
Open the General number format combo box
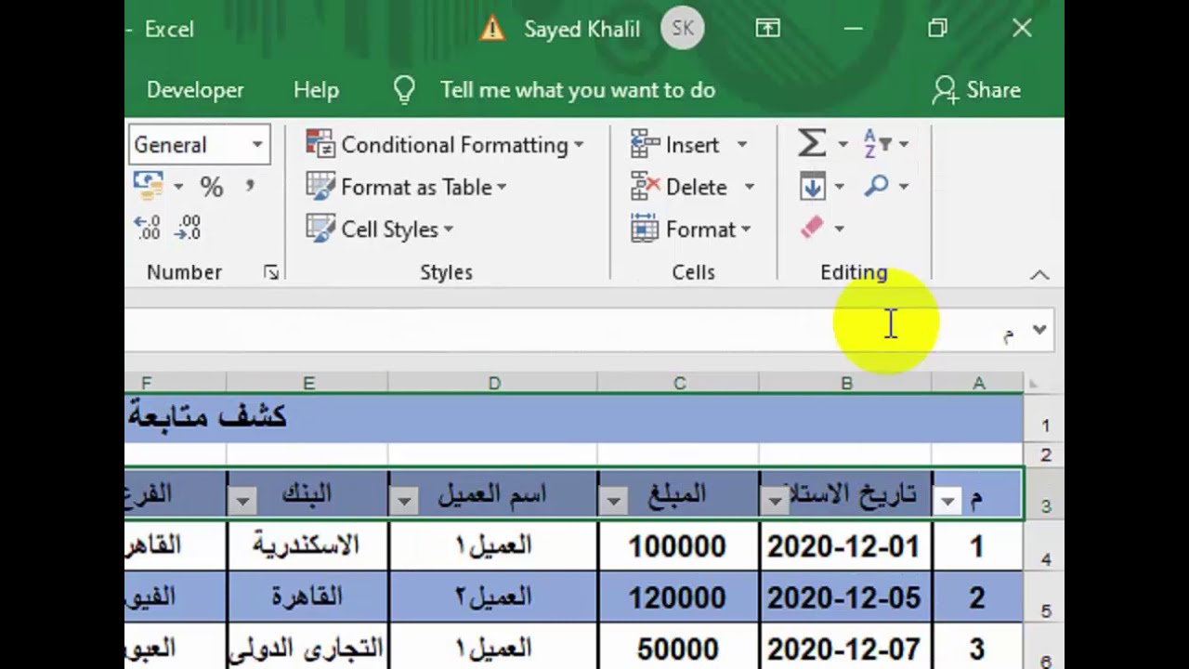tap(198, 145)
